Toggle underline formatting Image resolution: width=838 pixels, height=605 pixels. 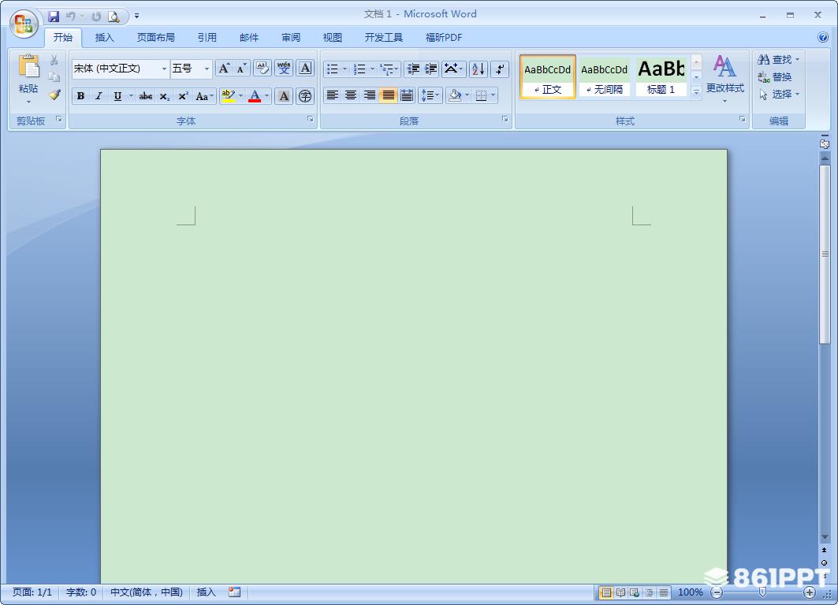(x=117, y=96)
